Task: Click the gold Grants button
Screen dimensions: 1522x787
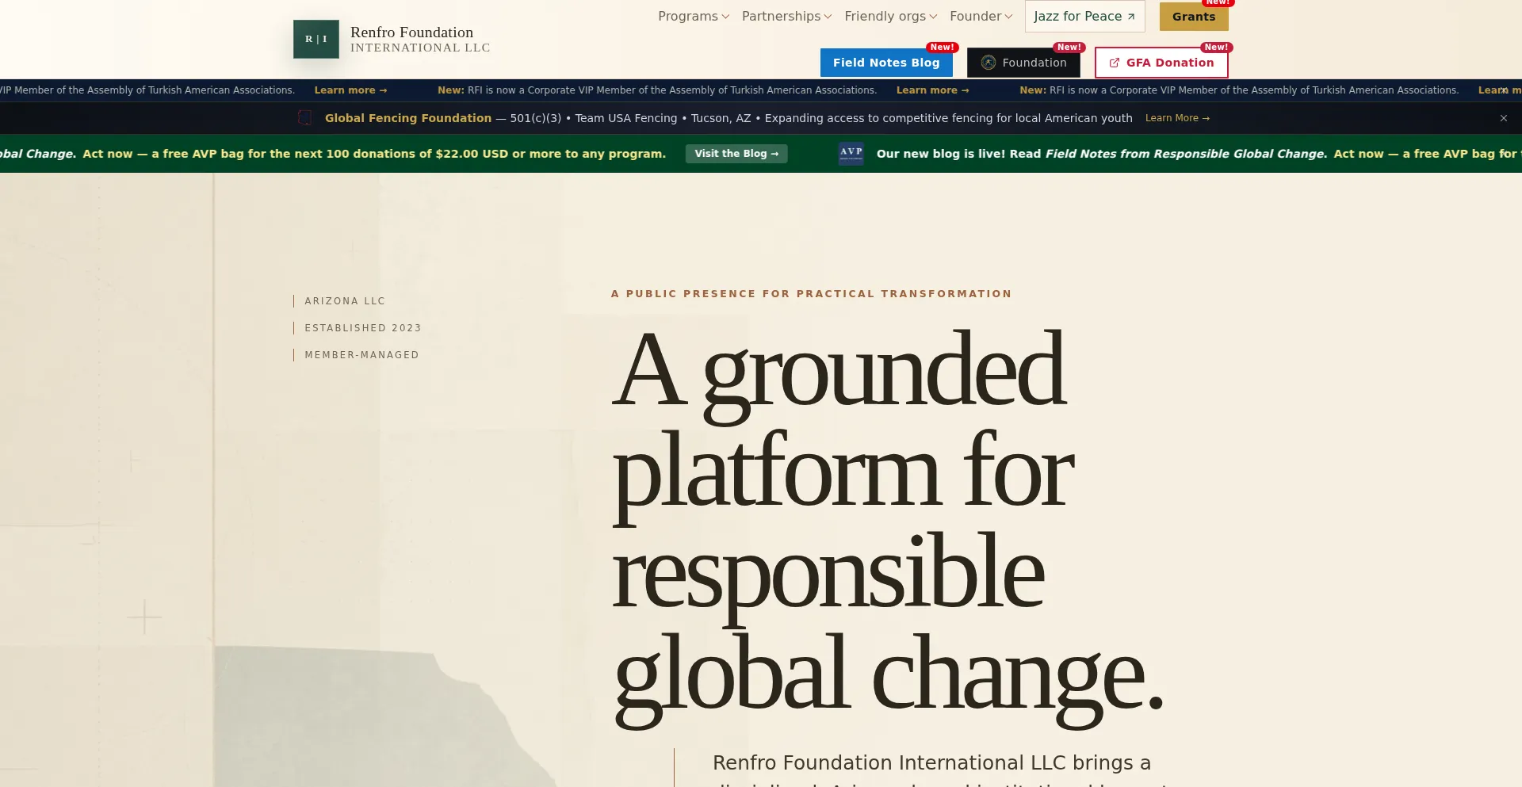Action: click(x=1194, y=17)
